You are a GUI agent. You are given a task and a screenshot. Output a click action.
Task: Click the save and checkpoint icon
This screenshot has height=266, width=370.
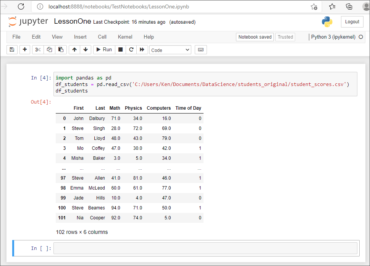pyautogui.click(x=12, y=50)
